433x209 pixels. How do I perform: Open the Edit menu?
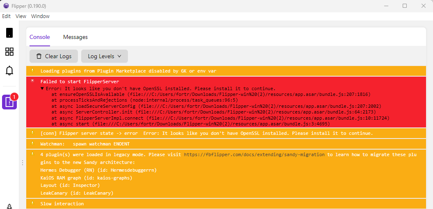(x=6, y=16)
